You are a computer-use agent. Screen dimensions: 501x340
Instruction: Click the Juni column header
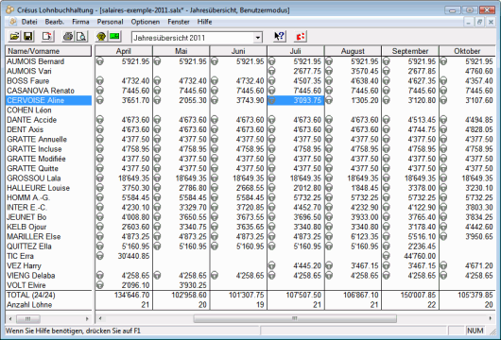tap(238, 51)
